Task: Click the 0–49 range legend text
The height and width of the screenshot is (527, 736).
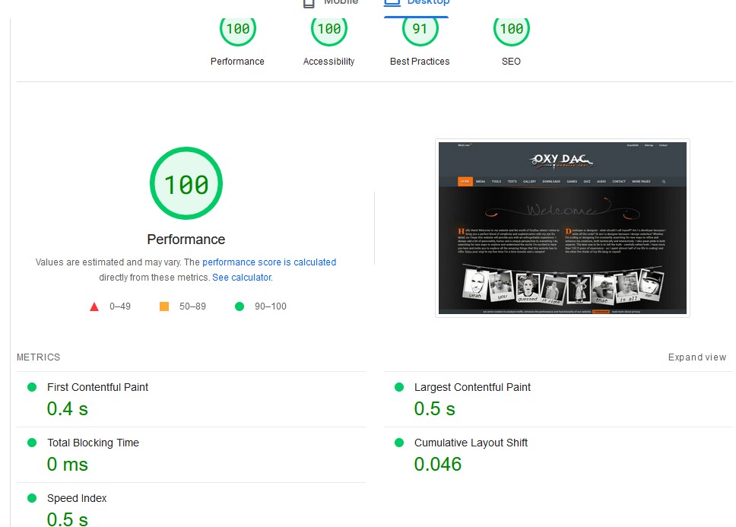Action: tap(120, 306)
